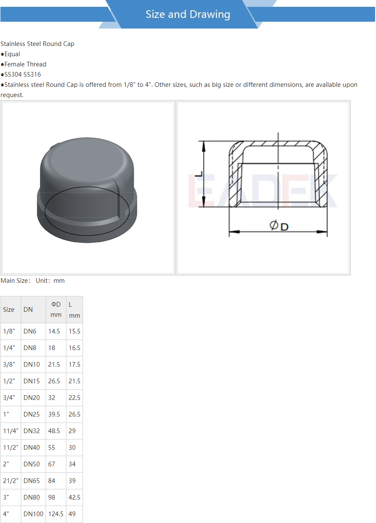
Task: Select the 34 length cell
Action: tap(75, 464)
